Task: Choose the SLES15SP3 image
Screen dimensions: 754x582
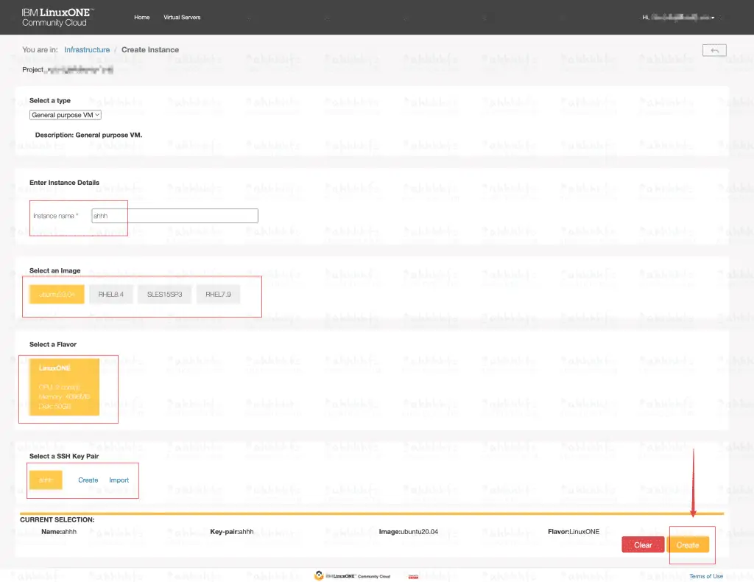Action: [164, 295]
